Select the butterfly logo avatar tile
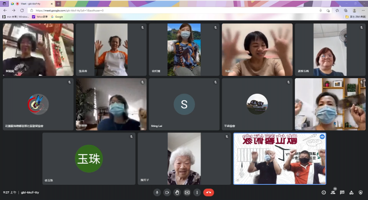 tap(38, 104)
